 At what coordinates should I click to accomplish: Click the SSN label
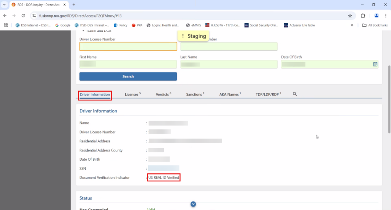tap(83, 169)
